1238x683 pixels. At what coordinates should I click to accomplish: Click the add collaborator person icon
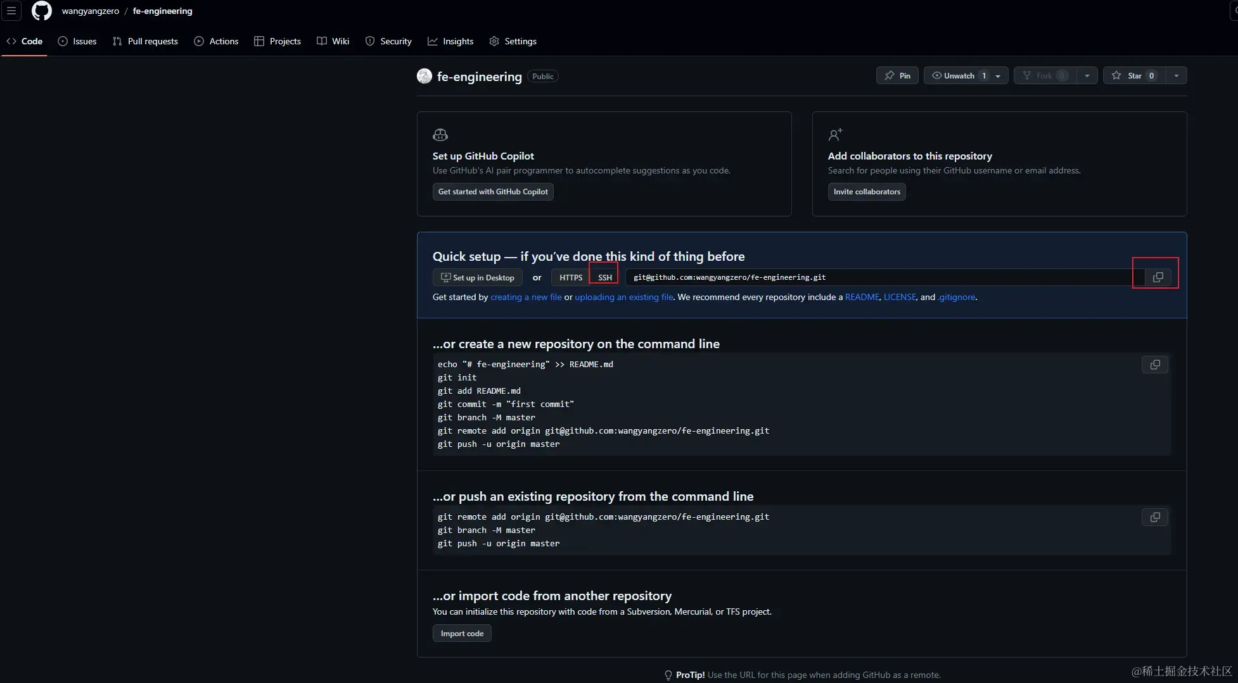coord(836,134)
